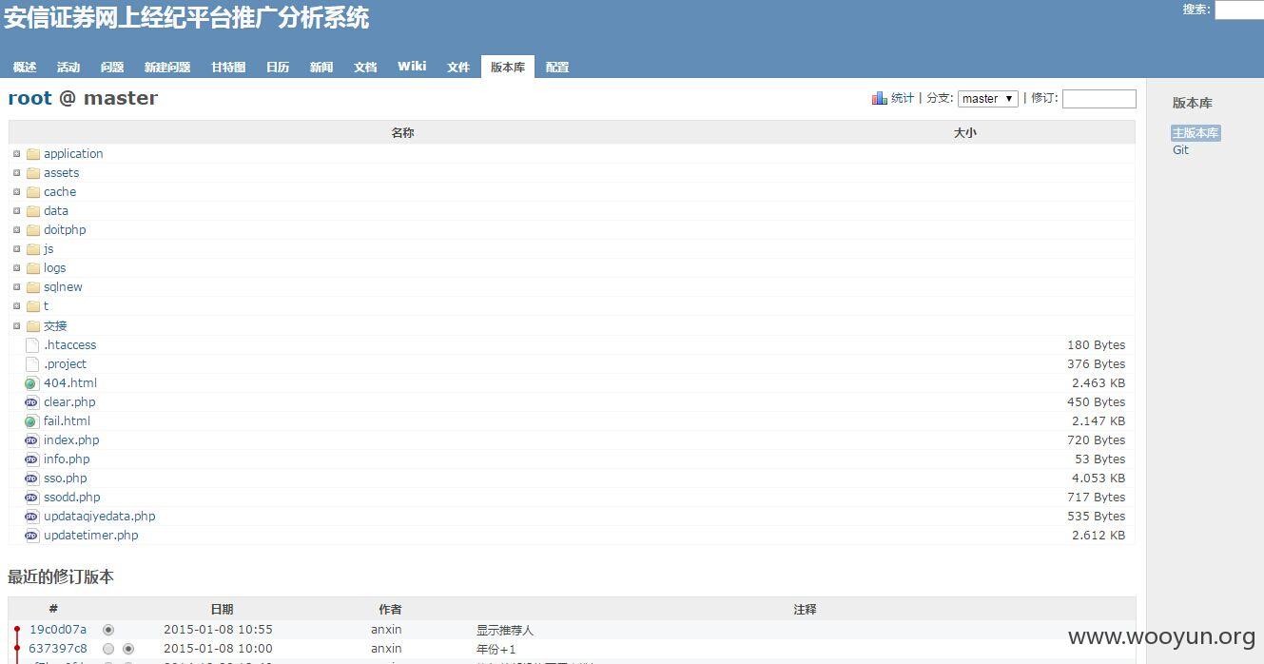Click the application folder icon
This screenshot has width=1264, height=664.
coord(33,154)
